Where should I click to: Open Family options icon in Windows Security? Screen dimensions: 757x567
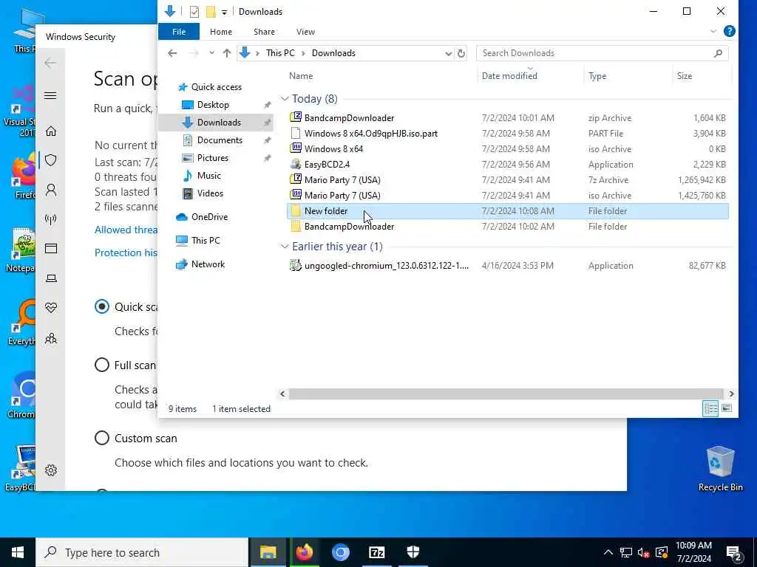tap(51, 338)
